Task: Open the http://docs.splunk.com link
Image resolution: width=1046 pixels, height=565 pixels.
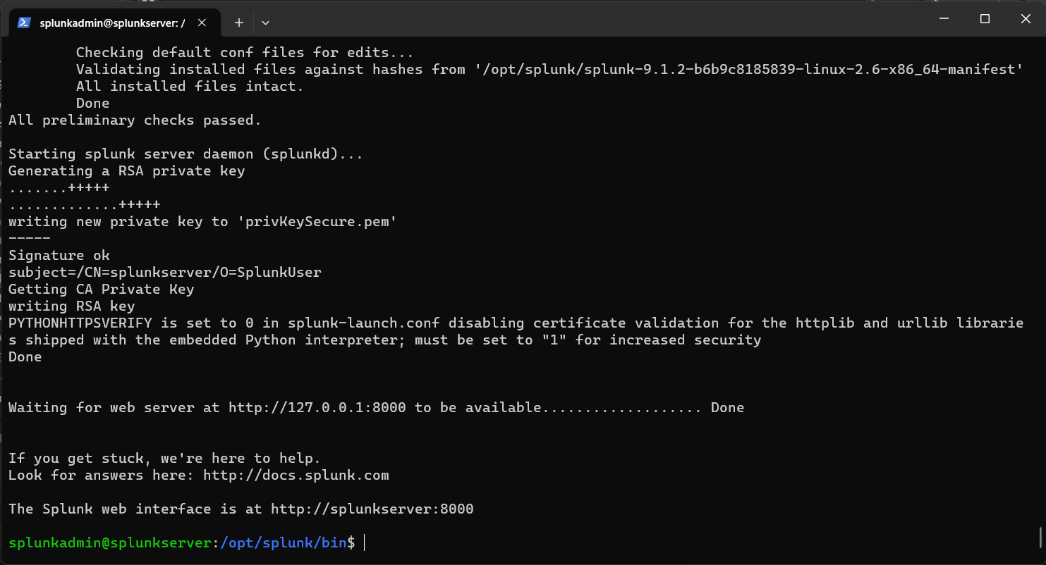Action: pyautogui.click(x=296, y=476)
